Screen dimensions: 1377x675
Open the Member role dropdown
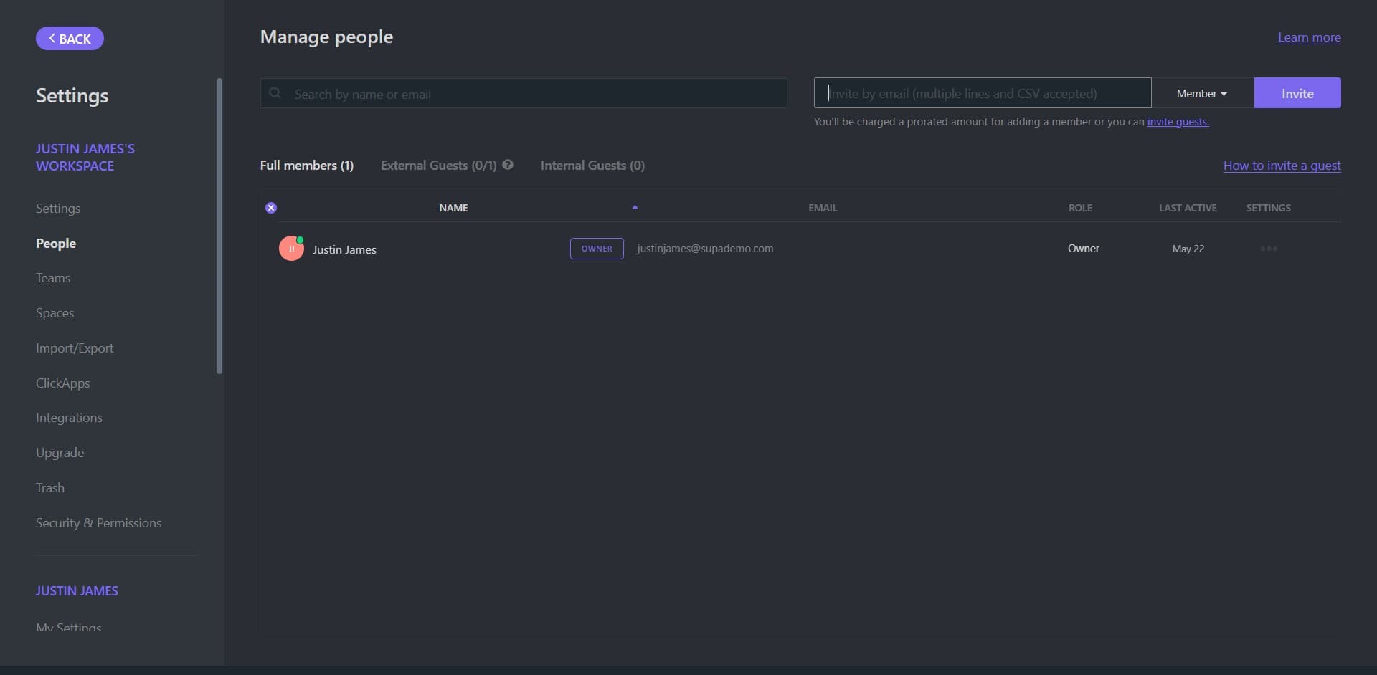[1201, 93]
